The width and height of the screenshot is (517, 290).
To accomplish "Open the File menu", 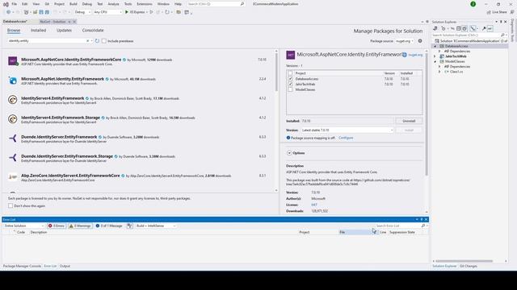I will [15, 4].
